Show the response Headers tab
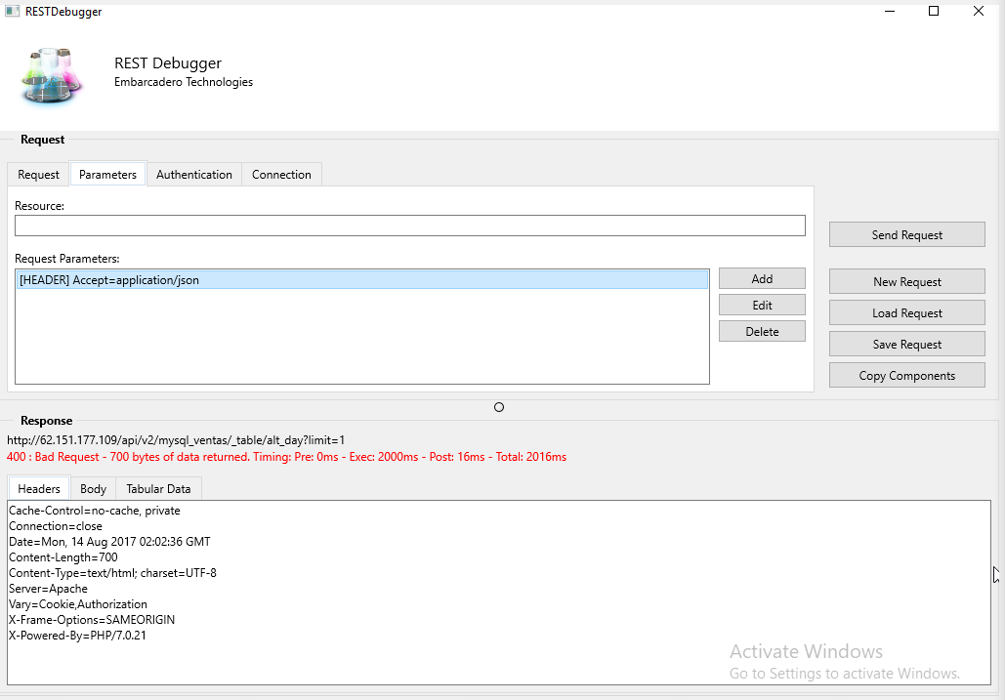Viewport: 1005px width, 700px height. pos(39,489)
